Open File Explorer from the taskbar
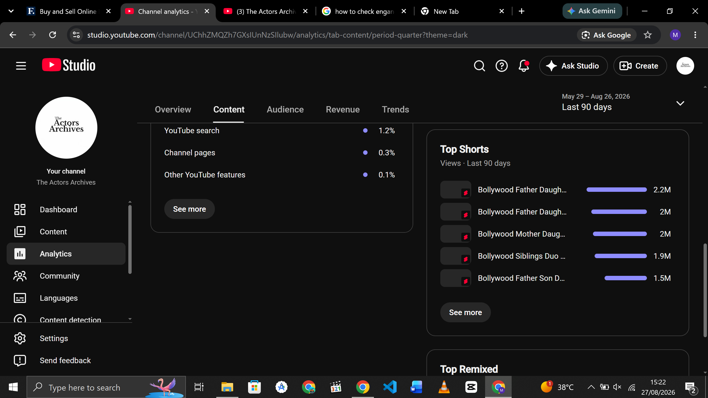 227,387
